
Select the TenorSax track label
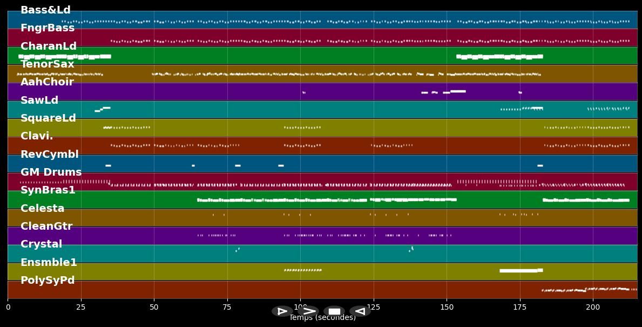click(48, 64)
